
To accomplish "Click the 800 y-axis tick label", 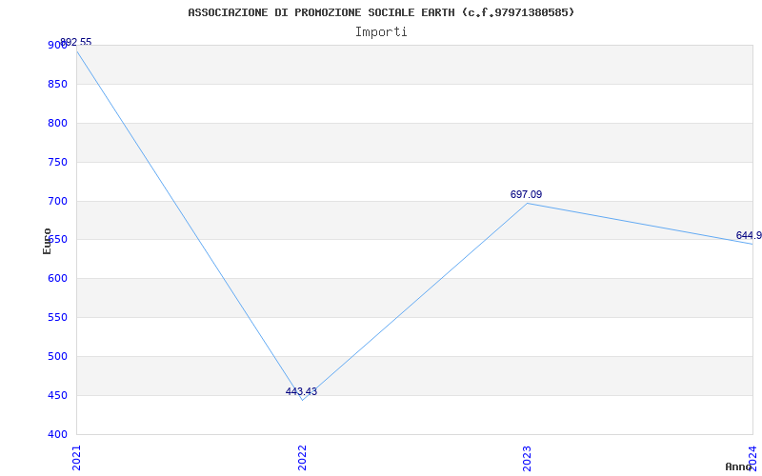I will [57, 124].
